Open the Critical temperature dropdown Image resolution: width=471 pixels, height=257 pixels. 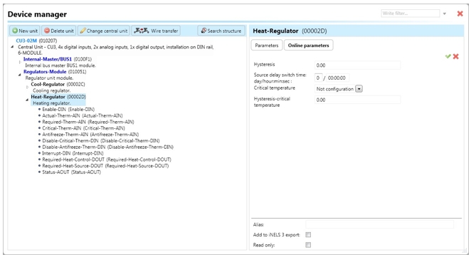[359, 89]
